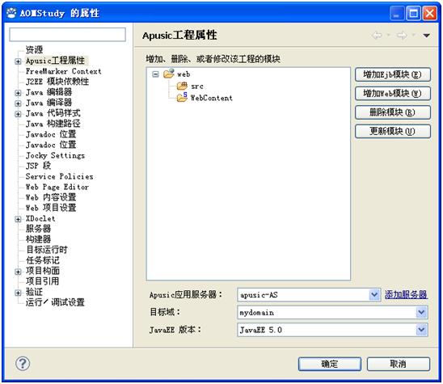Click the 确定 button
The width and height of the screenshot is (443, 384).
(330, 364)
